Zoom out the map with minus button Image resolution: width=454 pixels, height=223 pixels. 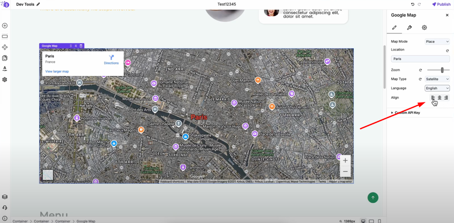coord(345,171)
